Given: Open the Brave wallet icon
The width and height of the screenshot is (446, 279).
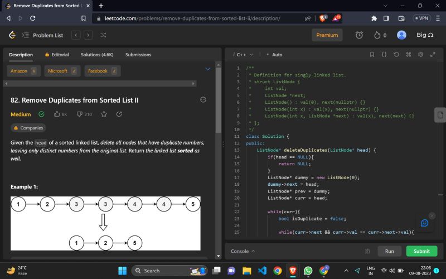Looking at the screenshot, I should point(401,18).
